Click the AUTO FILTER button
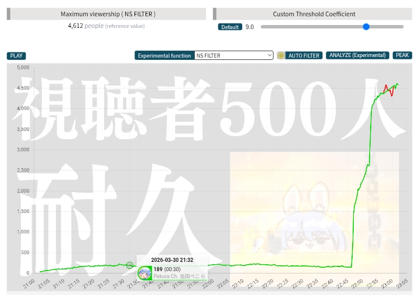This screenshot has height=295, width=419. tap(304, 55)
